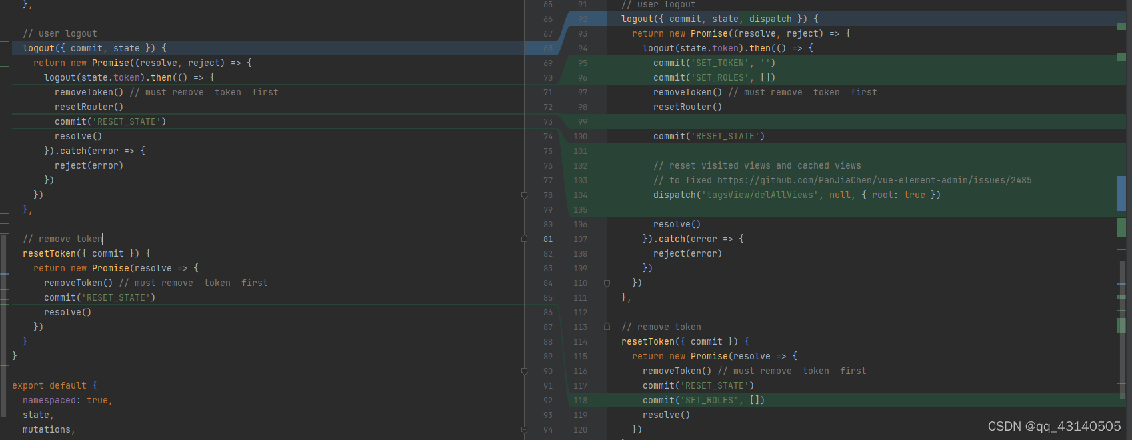Click 'mutations,' line in left pane

tap(49, 429)
